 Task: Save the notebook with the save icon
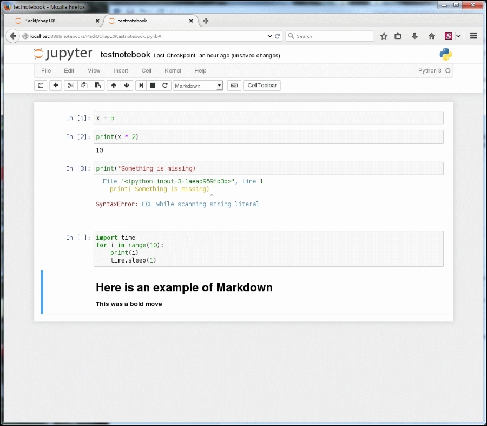tap(41, 85)
